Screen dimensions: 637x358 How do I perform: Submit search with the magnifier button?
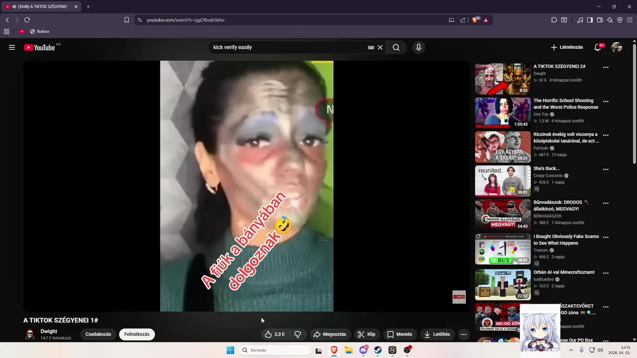(396, 47)
